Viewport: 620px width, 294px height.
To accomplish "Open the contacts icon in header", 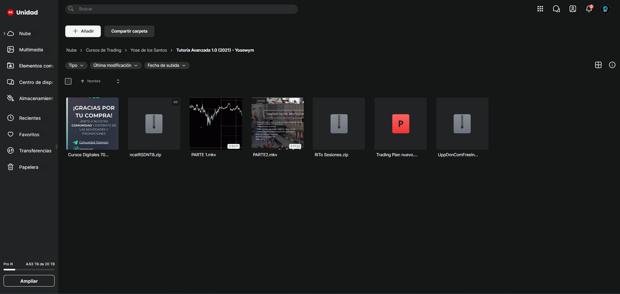I will pos(573,9).
